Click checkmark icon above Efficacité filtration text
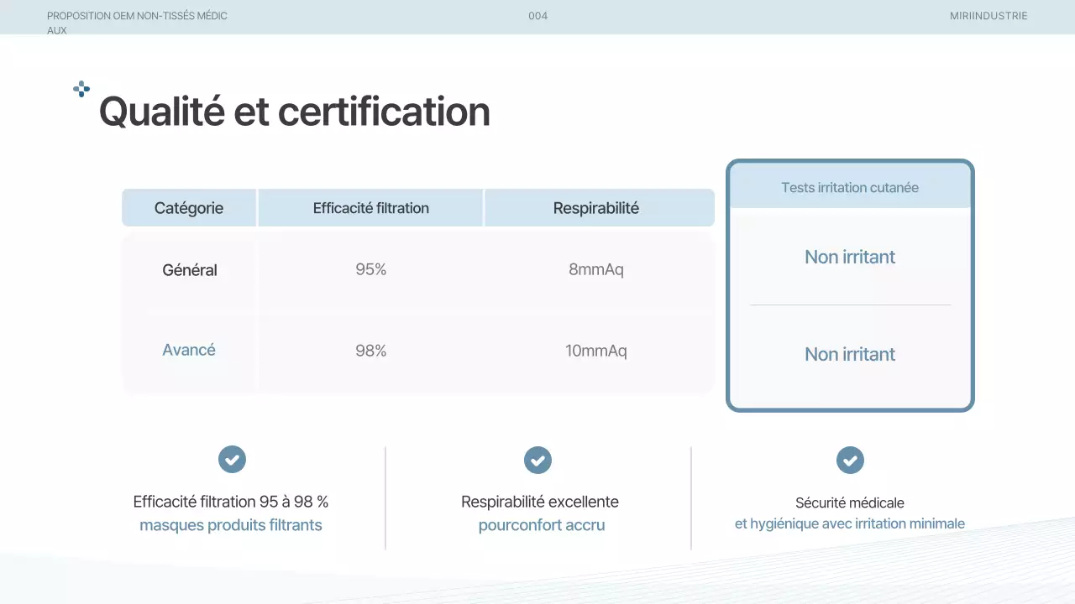Image resolution: width=1075 pixels, height=604 pixels. [x=232, y=460]
